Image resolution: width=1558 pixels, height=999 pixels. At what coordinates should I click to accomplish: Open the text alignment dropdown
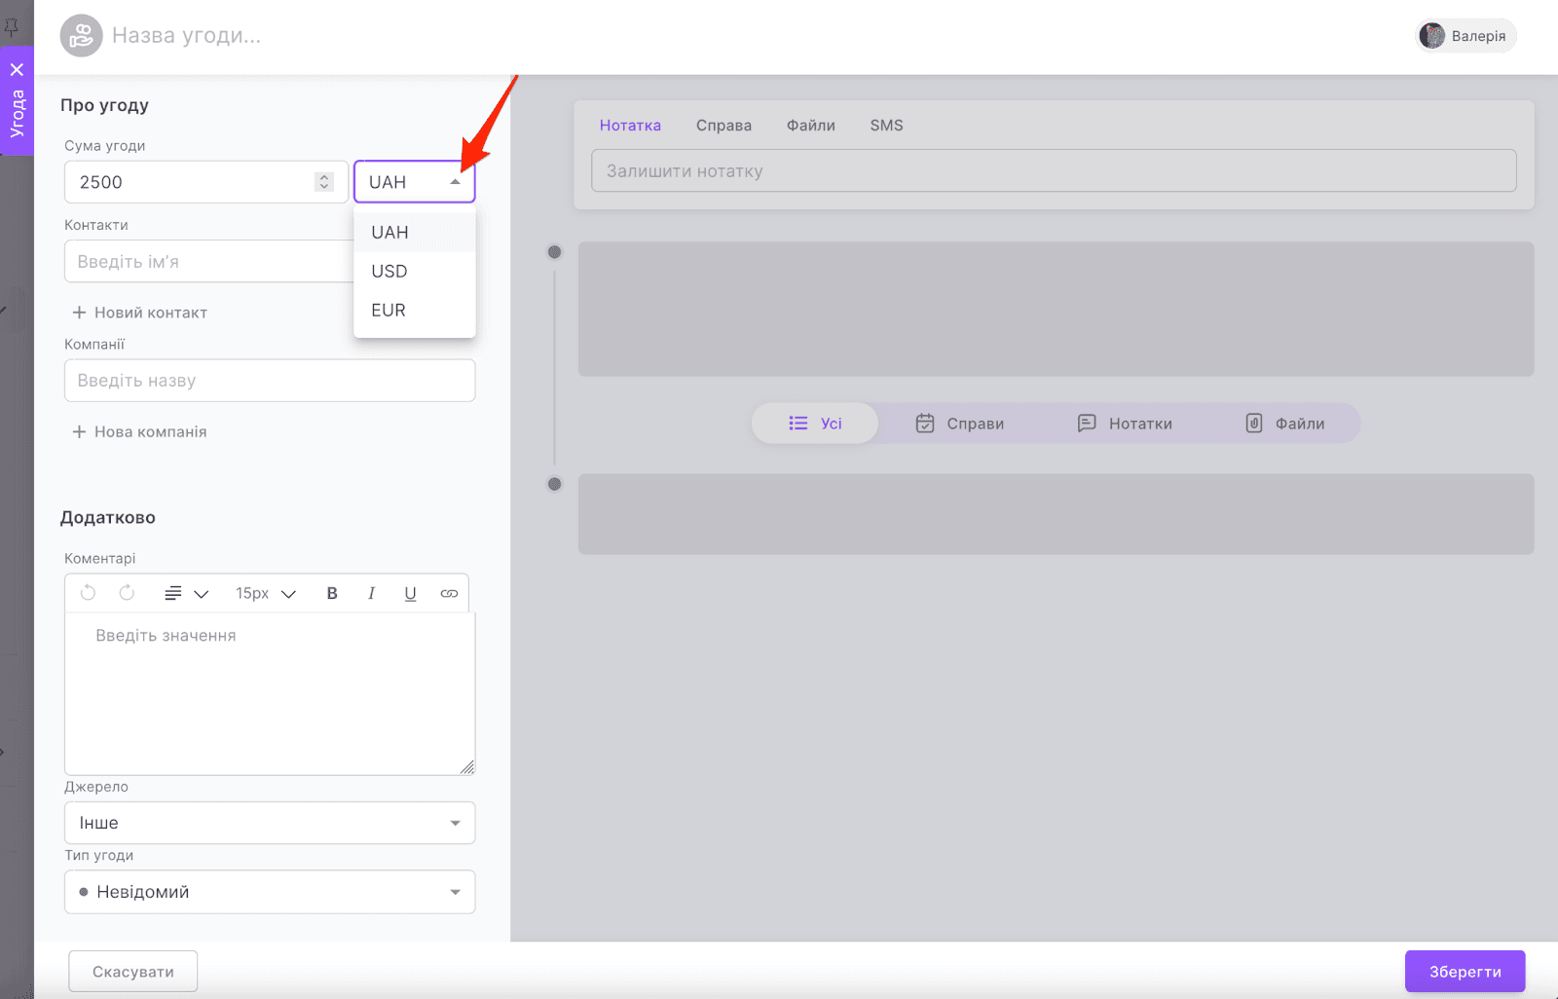coord(186,593)
